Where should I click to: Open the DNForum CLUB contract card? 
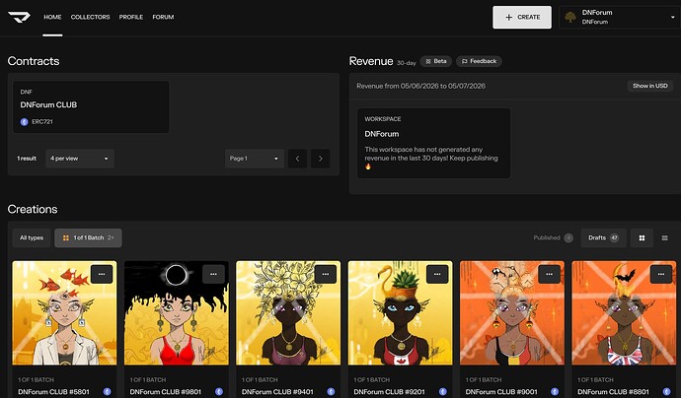[91, 106]
